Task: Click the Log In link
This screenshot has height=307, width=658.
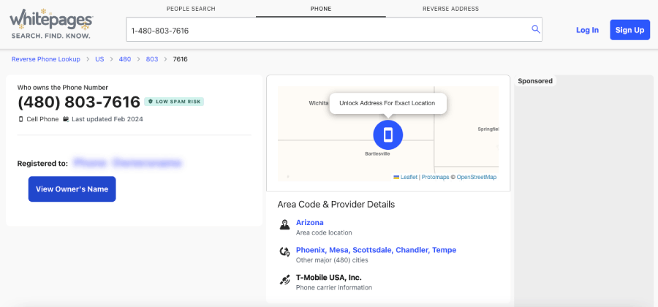Action: [x=587, y=30]
